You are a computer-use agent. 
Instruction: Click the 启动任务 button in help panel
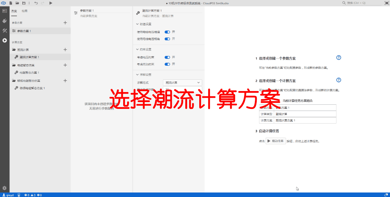tap(275, 141)
